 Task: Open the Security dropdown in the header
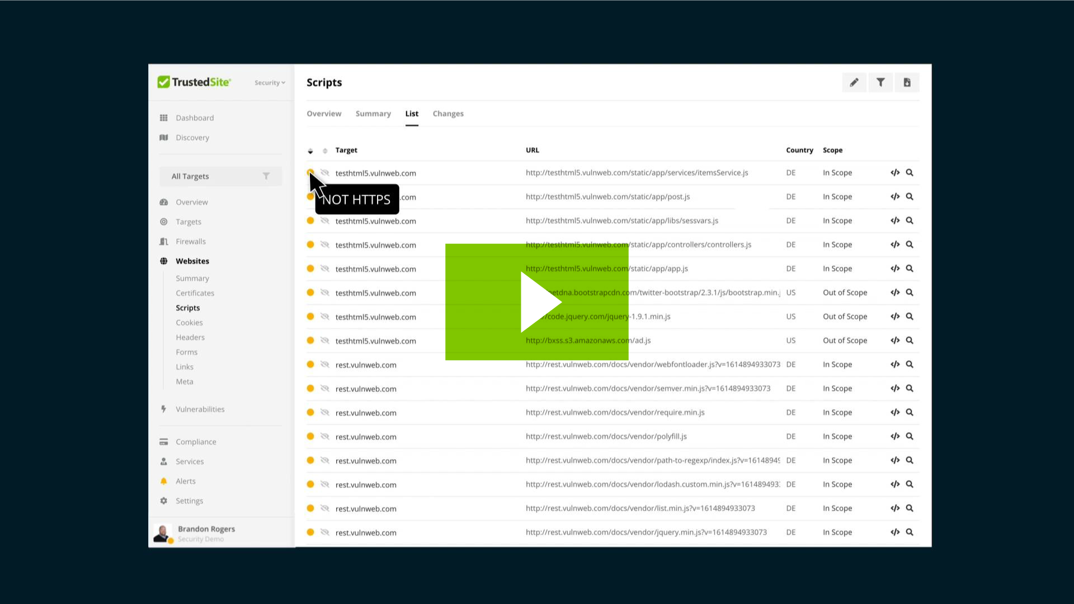(269, 82)
